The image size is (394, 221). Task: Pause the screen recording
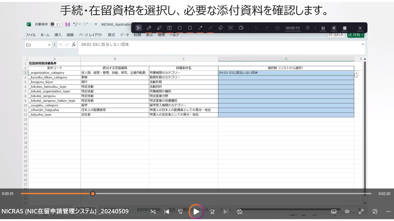click(x=323, y=28)
